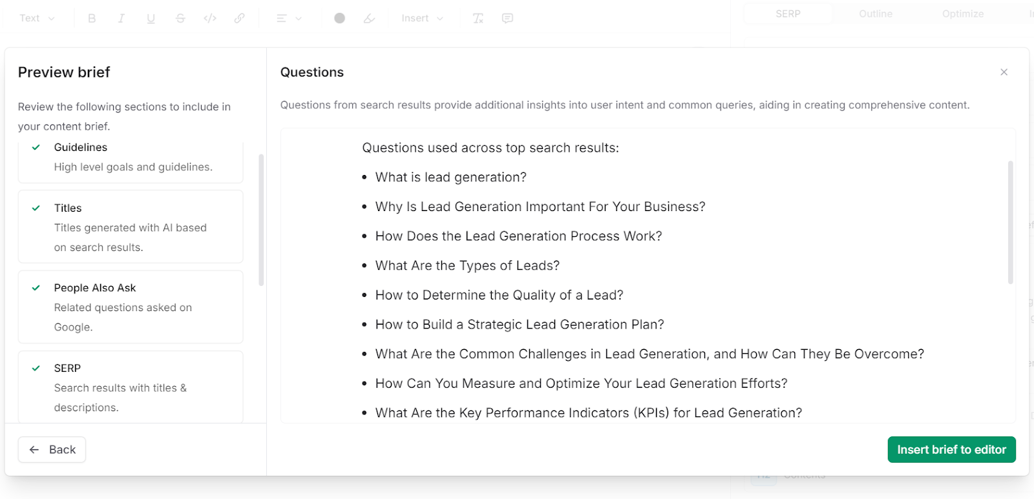Switch to the Optimize tab
This screenshot has height=499, width=1034.
[963, 14]
